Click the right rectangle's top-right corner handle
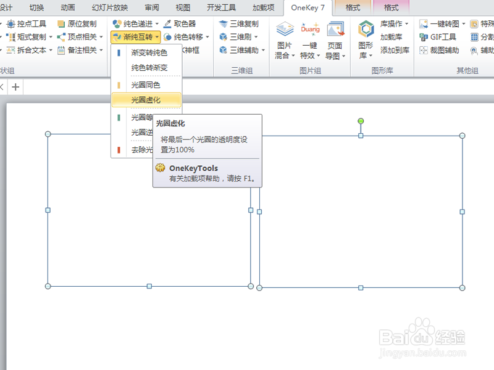The image size is (494, 370). pyautogui.click(x=462, y=136)
